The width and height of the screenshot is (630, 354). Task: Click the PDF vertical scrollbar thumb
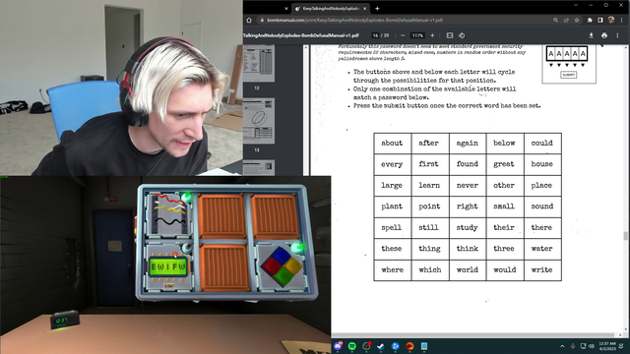pos(626,236)
